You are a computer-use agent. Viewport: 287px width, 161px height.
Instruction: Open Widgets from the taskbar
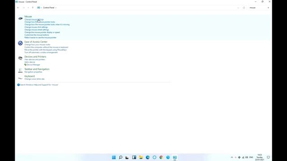134,157
